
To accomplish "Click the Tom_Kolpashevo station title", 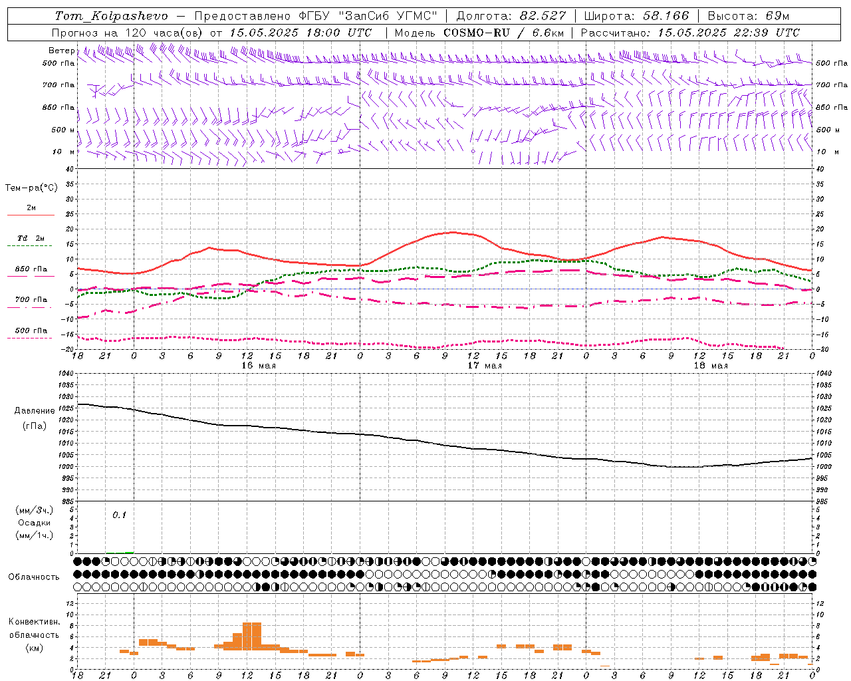I will (x=112, y=16).
